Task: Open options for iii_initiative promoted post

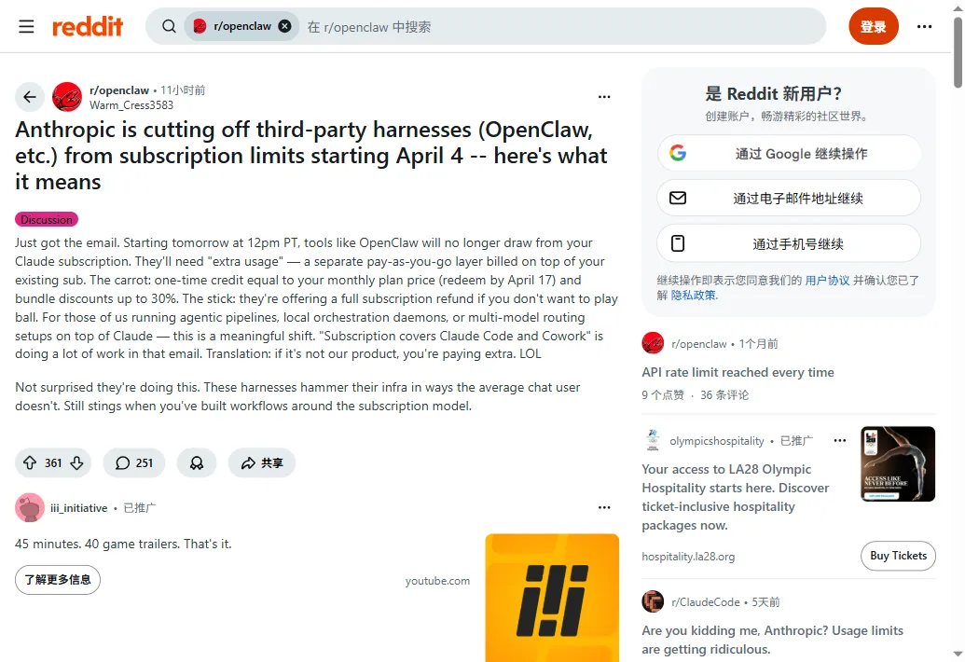Action: 604,507
